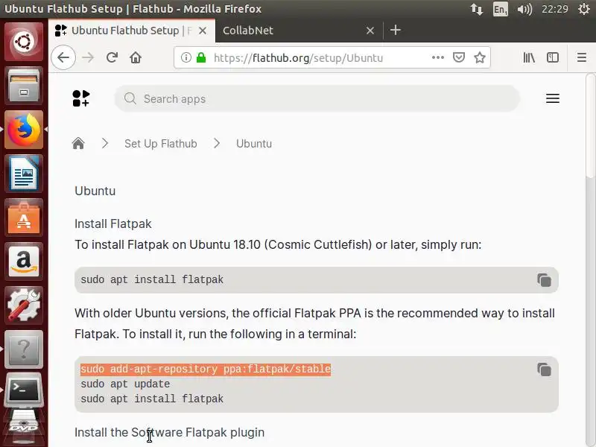Image resolution: width=596 pixels, height=447 pixels.
Task: Click the Flathub logo
Action: [x=81, y=98]
